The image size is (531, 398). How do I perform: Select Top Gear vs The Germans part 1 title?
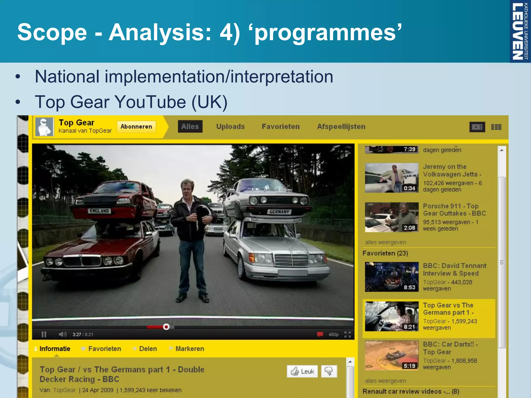click(x=449, y=309)
